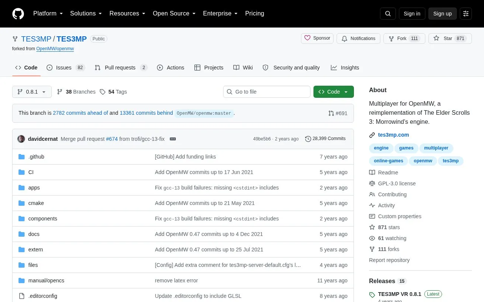
Task: Go to the GitHub homepage logo
Action: click(x=18, y=14)
